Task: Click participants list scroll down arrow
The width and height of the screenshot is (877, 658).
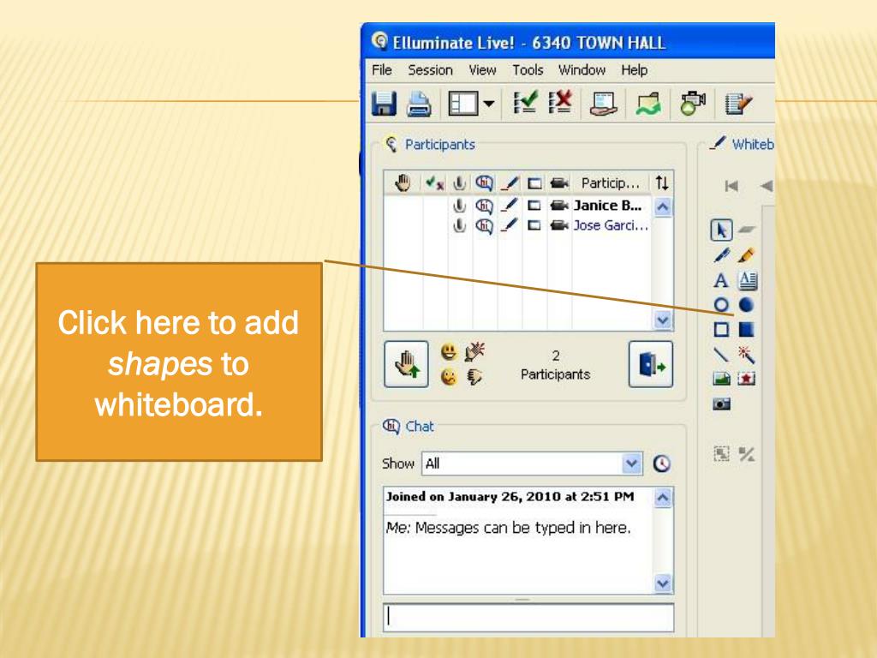Action: [x=663, y=320]
